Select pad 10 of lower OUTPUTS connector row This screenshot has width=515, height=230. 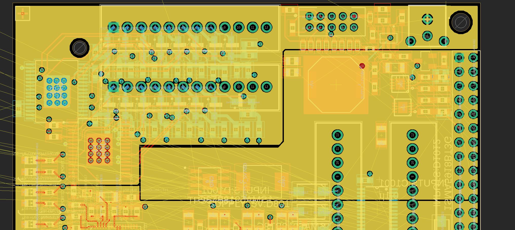pyautogui.click(x=238, y=87)
